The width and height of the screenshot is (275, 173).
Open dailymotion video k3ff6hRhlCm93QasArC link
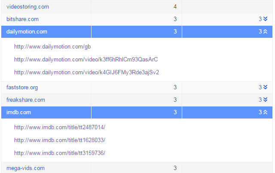coord(86,60)
